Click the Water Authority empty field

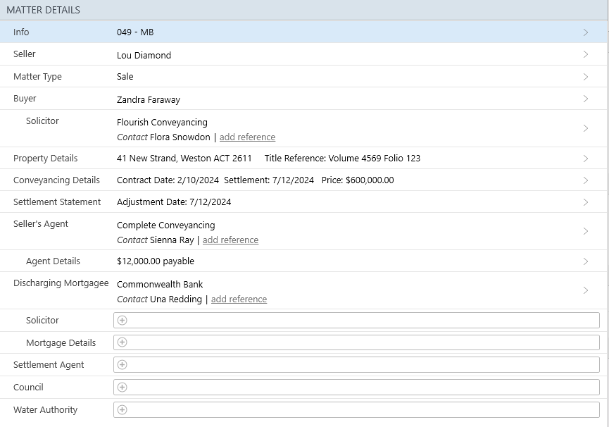(x=359, y=409)
